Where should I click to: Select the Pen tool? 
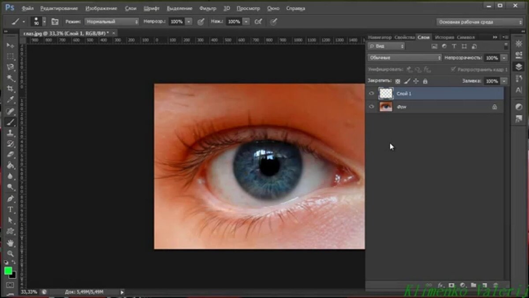pyautogui.click(x=11, y=199)
